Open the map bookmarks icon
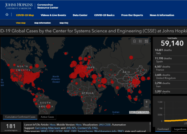The width and height of the screenshot is (187, 134). [135, 41]
